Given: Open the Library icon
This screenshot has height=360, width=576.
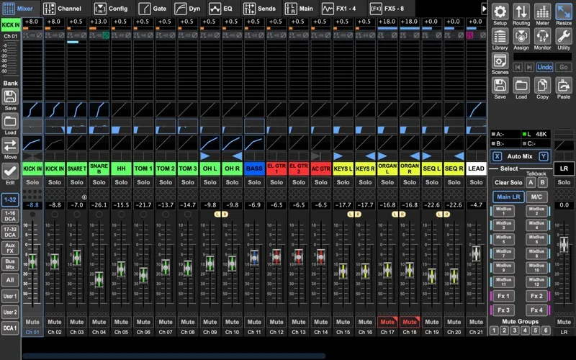Looking at the screenshot, I should point(500,37).
